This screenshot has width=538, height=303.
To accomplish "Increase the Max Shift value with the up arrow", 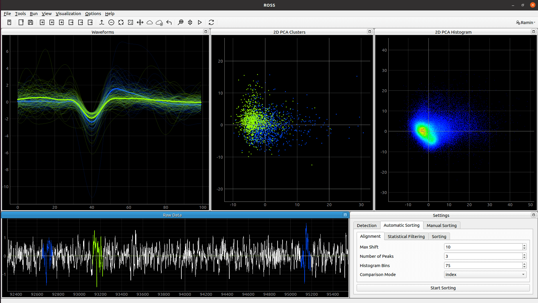I will 524,245.
